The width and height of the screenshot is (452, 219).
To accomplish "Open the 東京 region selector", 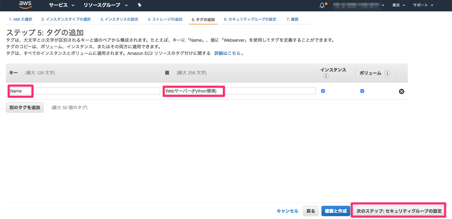I will tap(398, 5).
